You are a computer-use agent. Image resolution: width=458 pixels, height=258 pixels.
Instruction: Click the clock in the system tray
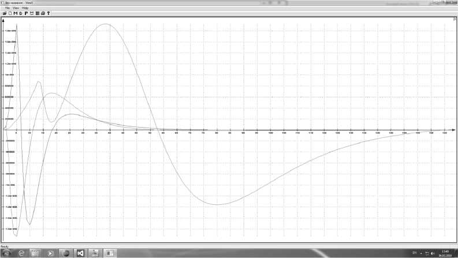(x=445, y=253)
